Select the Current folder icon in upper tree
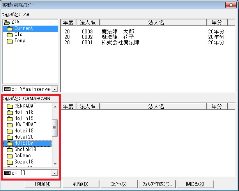239x191 pixels. click(x=10, y=28)
